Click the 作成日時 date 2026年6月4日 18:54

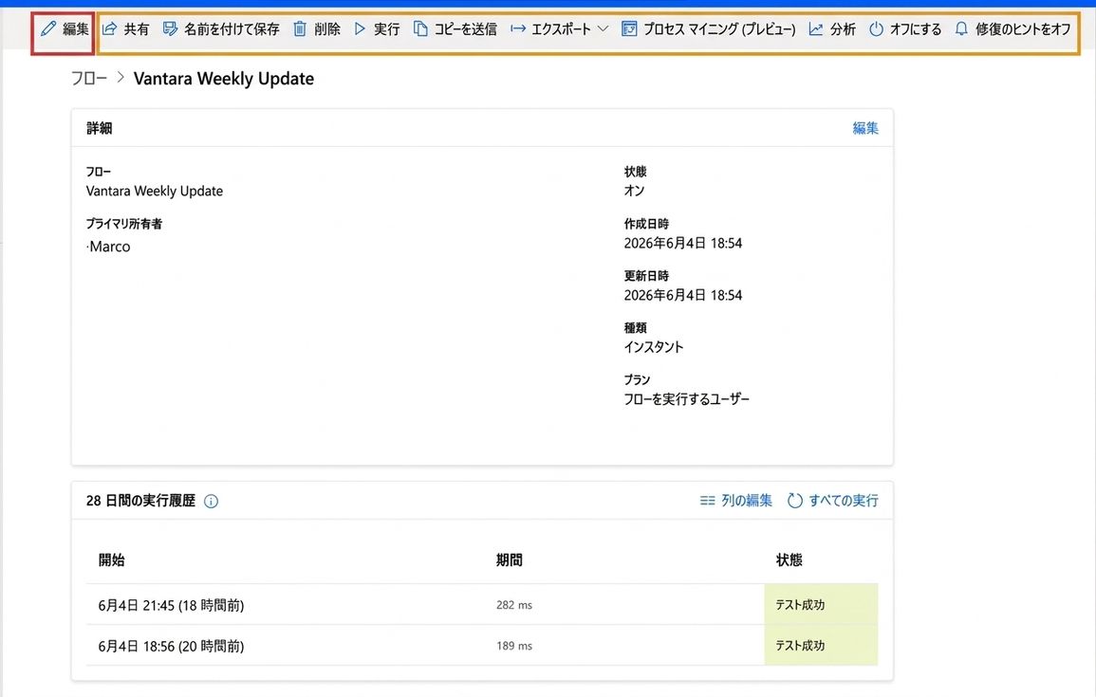[x=683, y=243]
